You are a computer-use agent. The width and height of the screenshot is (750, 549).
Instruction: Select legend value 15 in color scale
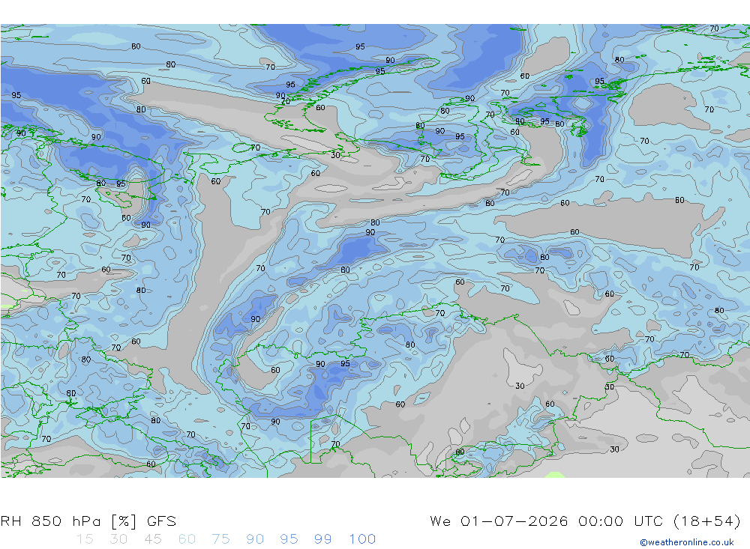(x=85, y=539)
